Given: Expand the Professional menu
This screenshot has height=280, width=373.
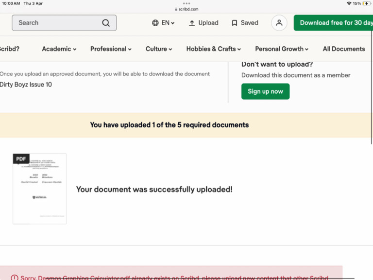Looking at the screenshot, I should (x=111, y=49).
